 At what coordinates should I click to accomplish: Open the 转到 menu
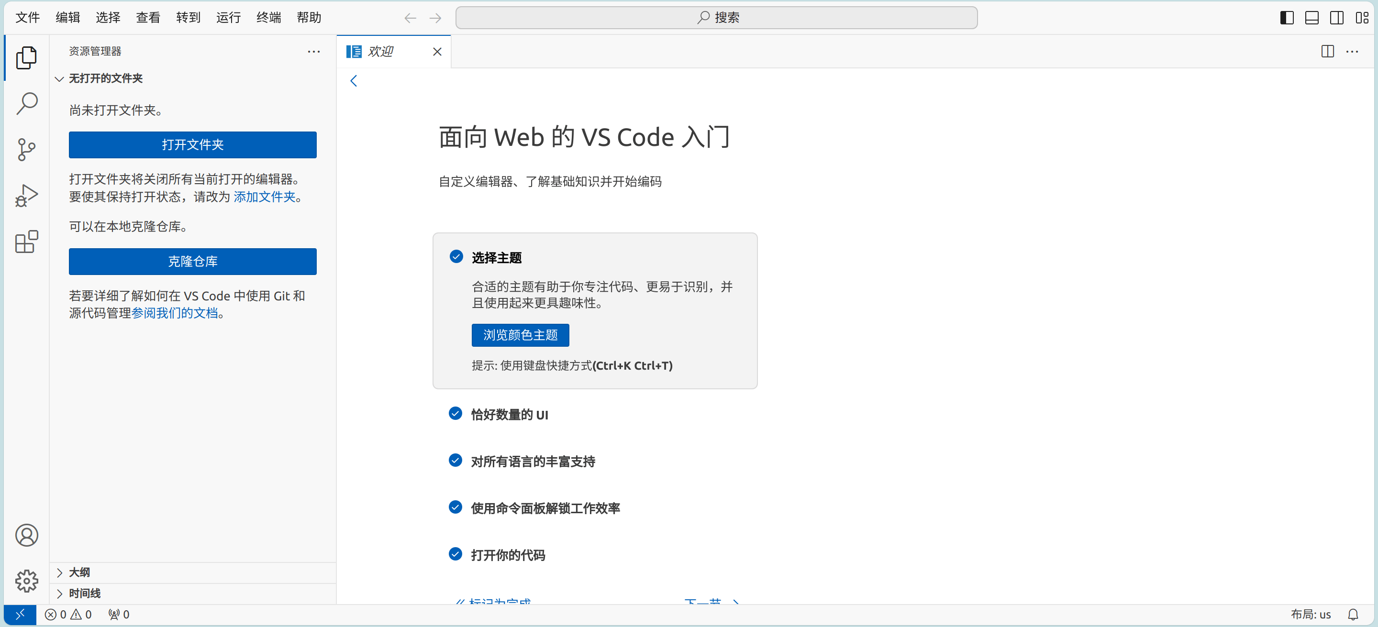click(189, 18)
